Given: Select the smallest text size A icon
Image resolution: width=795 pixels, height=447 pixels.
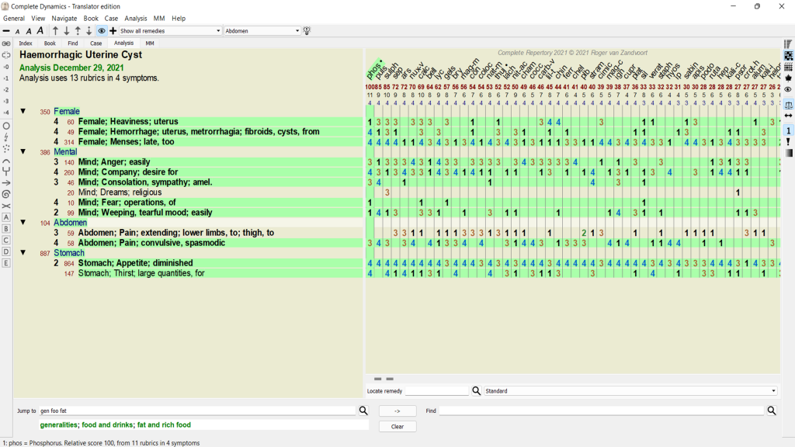Looking at the screenshot, I should (x=17, y=31).
